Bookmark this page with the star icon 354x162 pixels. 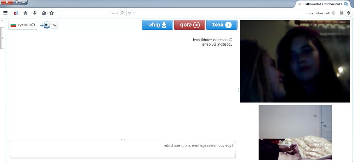pos(51,13)
